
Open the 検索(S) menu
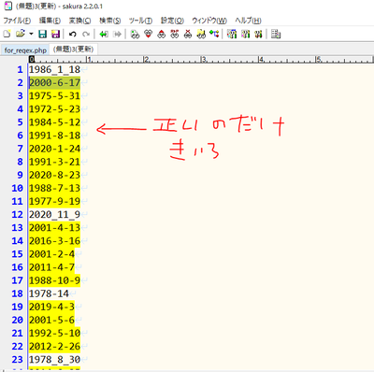110,21
